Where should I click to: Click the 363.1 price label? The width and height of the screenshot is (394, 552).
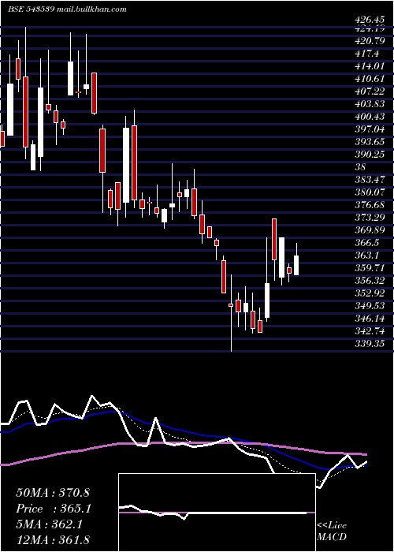coord(366,255)
